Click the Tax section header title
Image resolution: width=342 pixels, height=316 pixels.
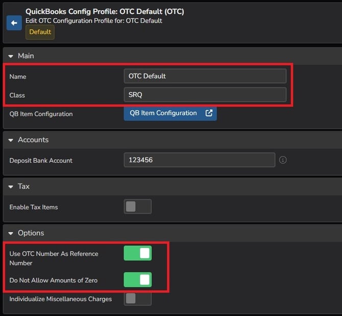[24, 187]
